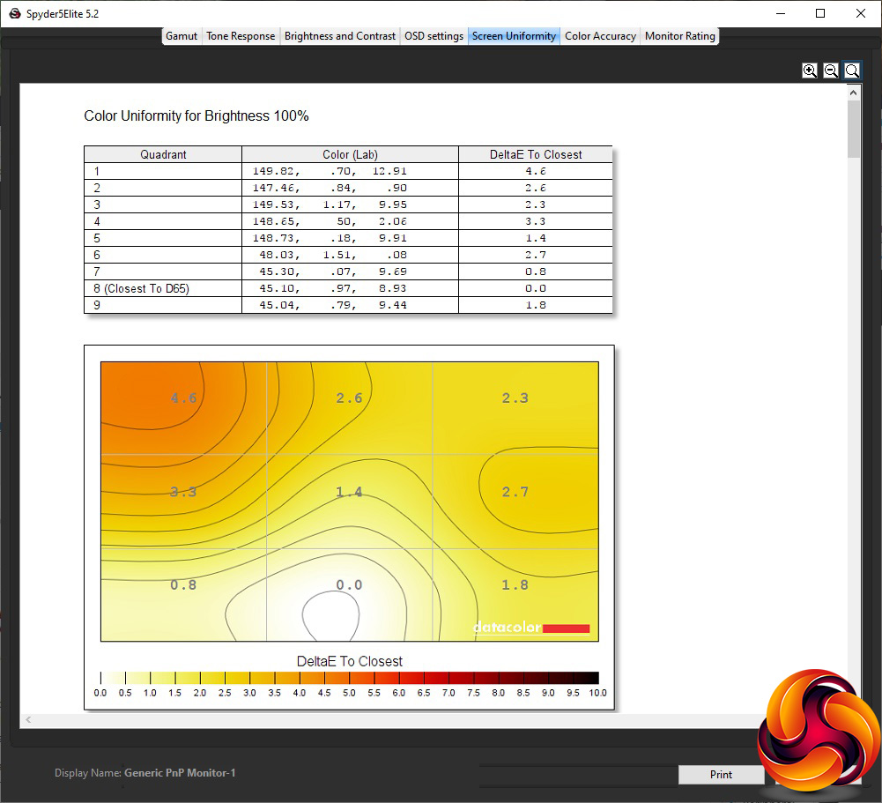Click the 5.0 mark on DeltaE color scale
This screenshot has width=882, height=803.
click(x=349, y=693)
